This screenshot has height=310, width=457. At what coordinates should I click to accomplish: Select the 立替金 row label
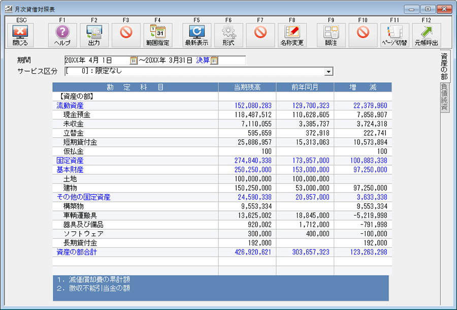click(74, 133)
